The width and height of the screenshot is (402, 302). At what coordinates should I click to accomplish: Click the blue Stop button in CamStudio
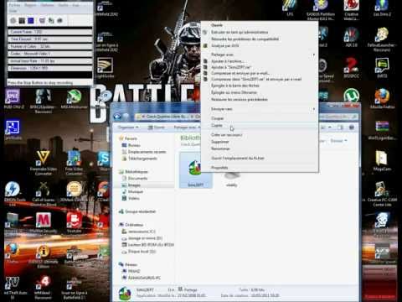click(x=31, y=20)
